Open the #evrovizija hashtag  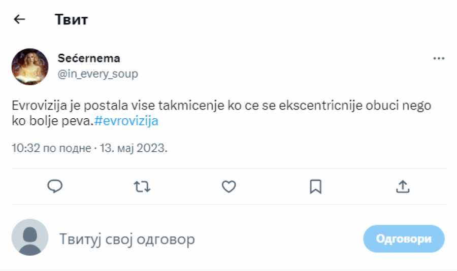pyautogui.click(x=126, y=122)
